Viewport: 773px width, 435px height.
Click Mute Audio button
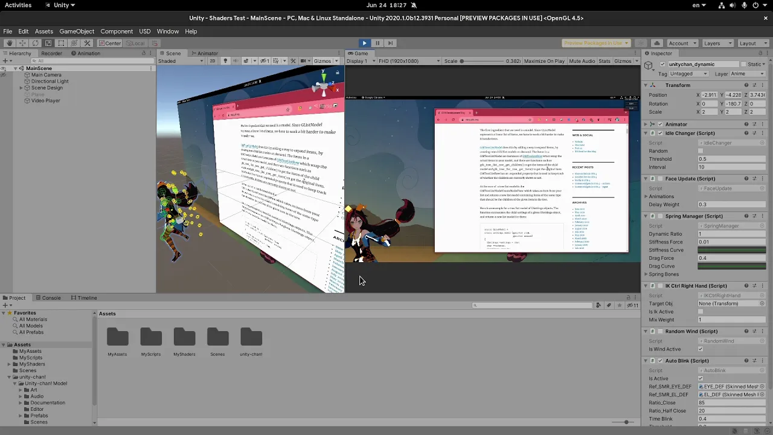pyautogui.click(x=582, y=61)
